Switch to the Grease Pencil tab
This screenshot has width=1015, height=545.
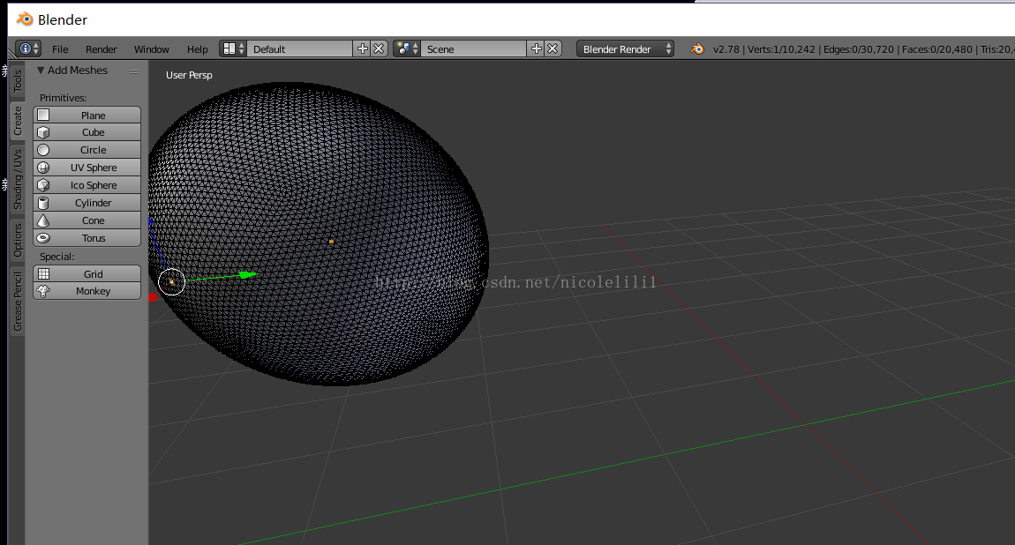coord(18,302)
